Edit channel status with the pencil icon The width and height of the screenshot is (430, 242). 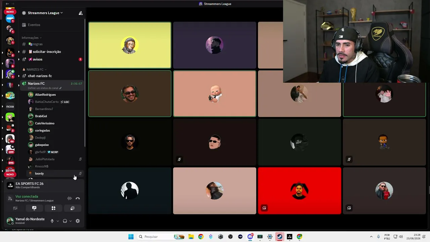(60, 88)
